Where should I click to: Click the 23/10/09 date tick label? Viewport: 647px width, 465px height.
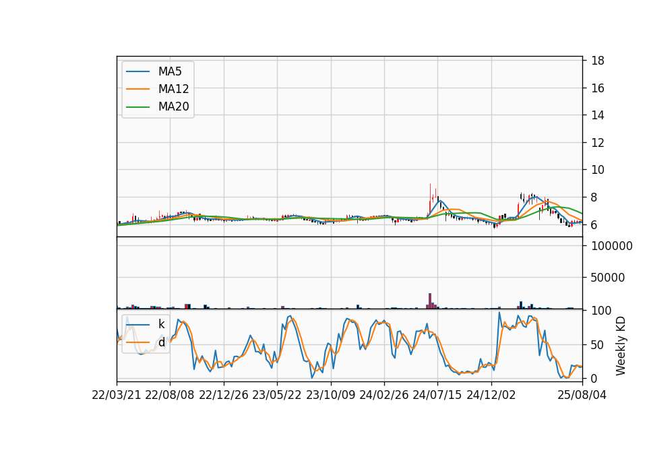(330, 395)
